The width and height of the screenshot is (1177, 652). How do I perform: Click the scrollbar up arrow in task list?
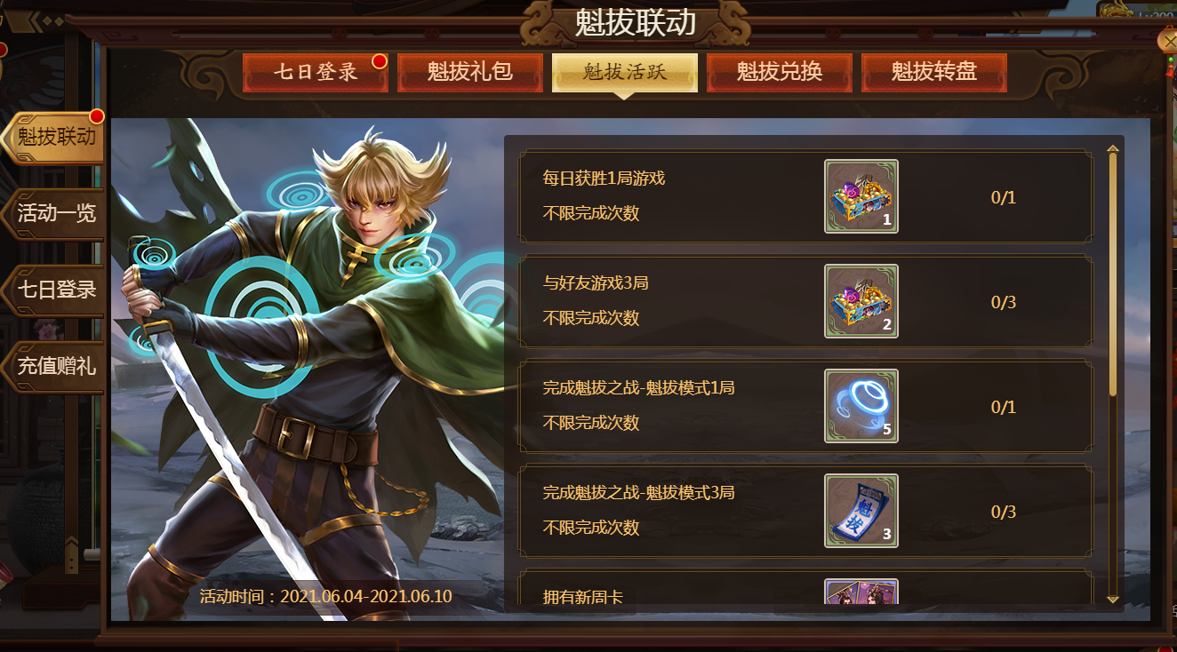tap(1113, 149)
